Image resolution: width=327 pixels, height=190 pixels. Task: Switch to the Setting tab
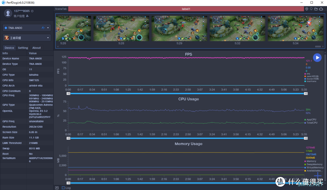[23, 48]
